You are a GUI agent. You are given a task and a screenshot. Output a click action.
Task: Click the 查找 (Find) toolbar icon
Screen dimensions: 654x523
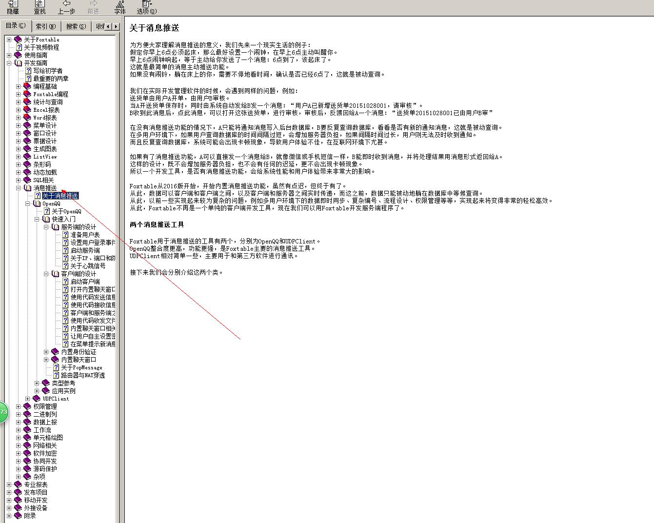click(40, 4)
